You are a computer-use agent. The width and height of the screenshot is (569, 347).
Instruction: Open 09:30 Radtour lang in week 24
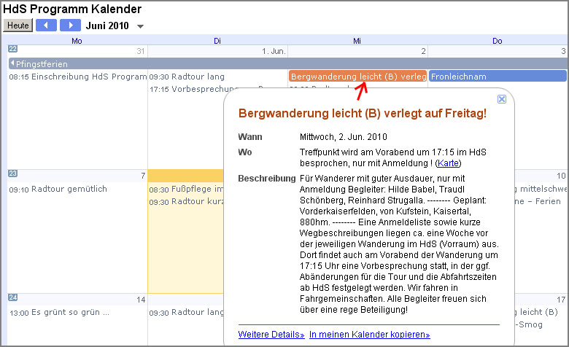tap(186, 312)
